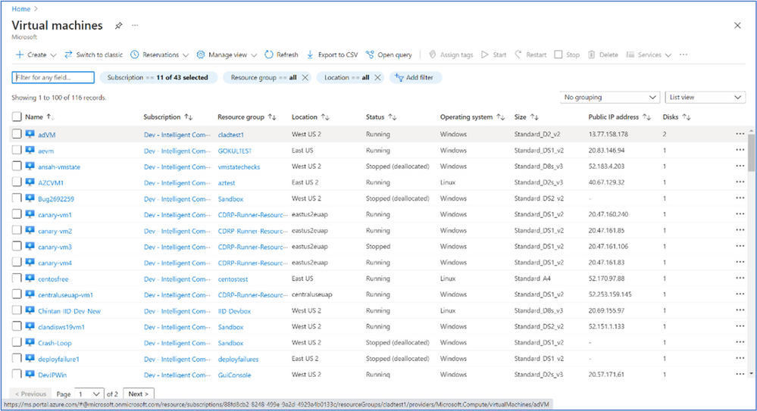Select the Crash-Loop row checkbox

17,342
